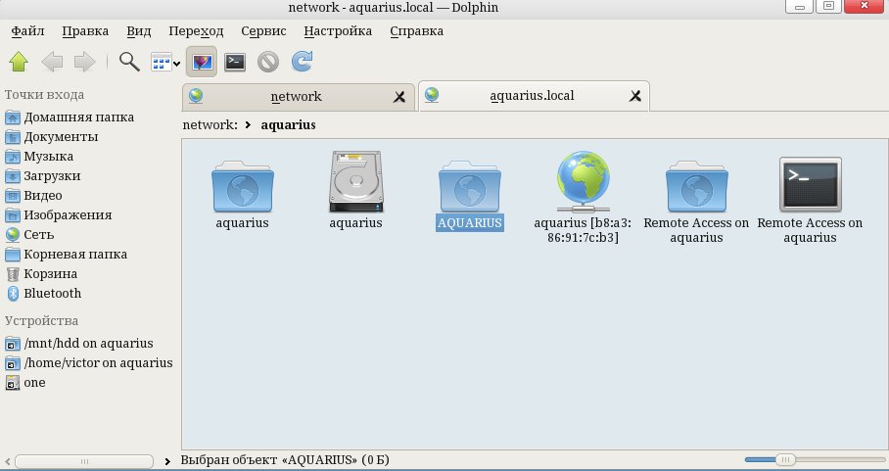Click the Музыка folder icon in sidebar
Viewport: 889px width, 471px height.
[x=13, y=157]
